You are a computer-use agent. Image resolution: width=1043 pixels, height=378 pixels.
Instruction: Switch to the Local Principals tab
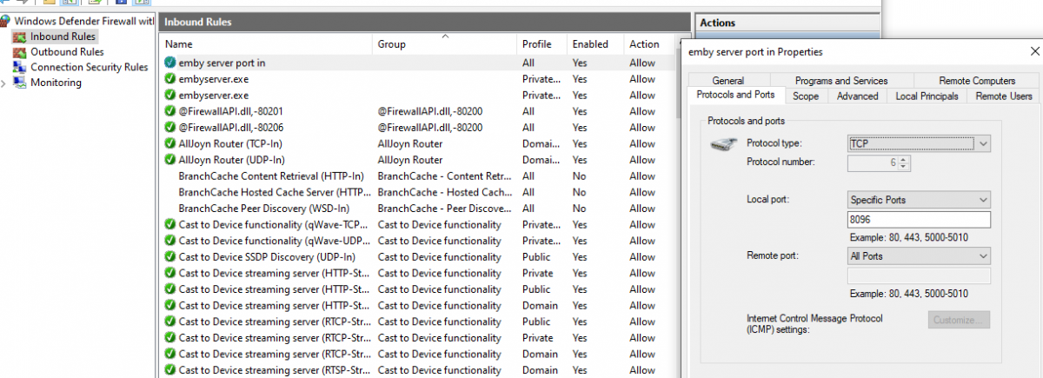(927, 96)
